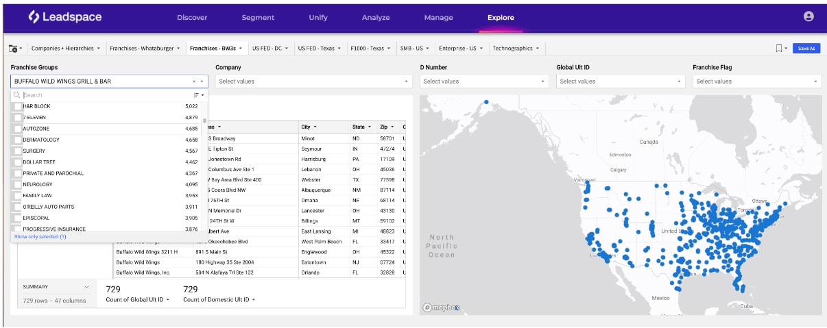Open the City column header menu
827x328 pixels.
[315, 127]
